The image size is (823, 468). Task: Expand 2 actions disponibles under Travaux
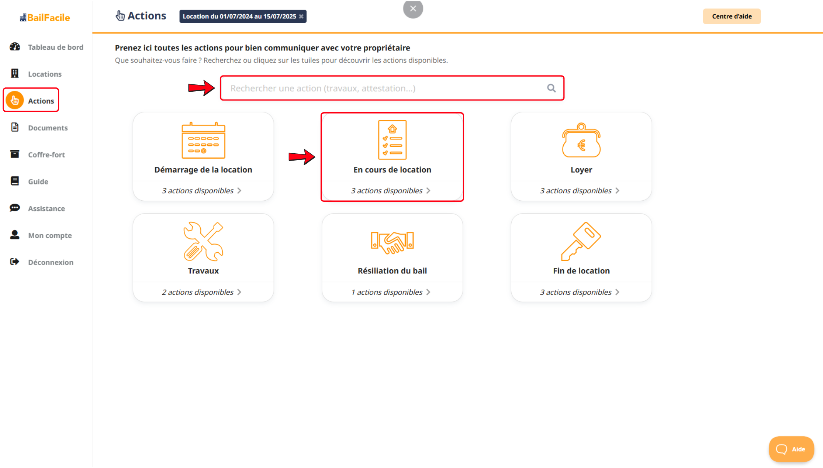(202, 292)
